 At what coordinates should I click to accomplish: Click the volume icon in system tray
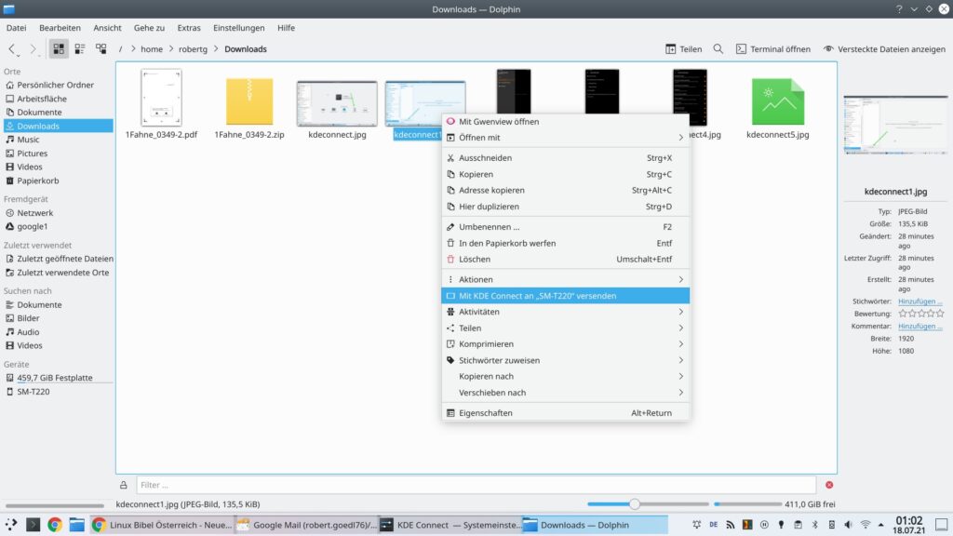(848, 525)
